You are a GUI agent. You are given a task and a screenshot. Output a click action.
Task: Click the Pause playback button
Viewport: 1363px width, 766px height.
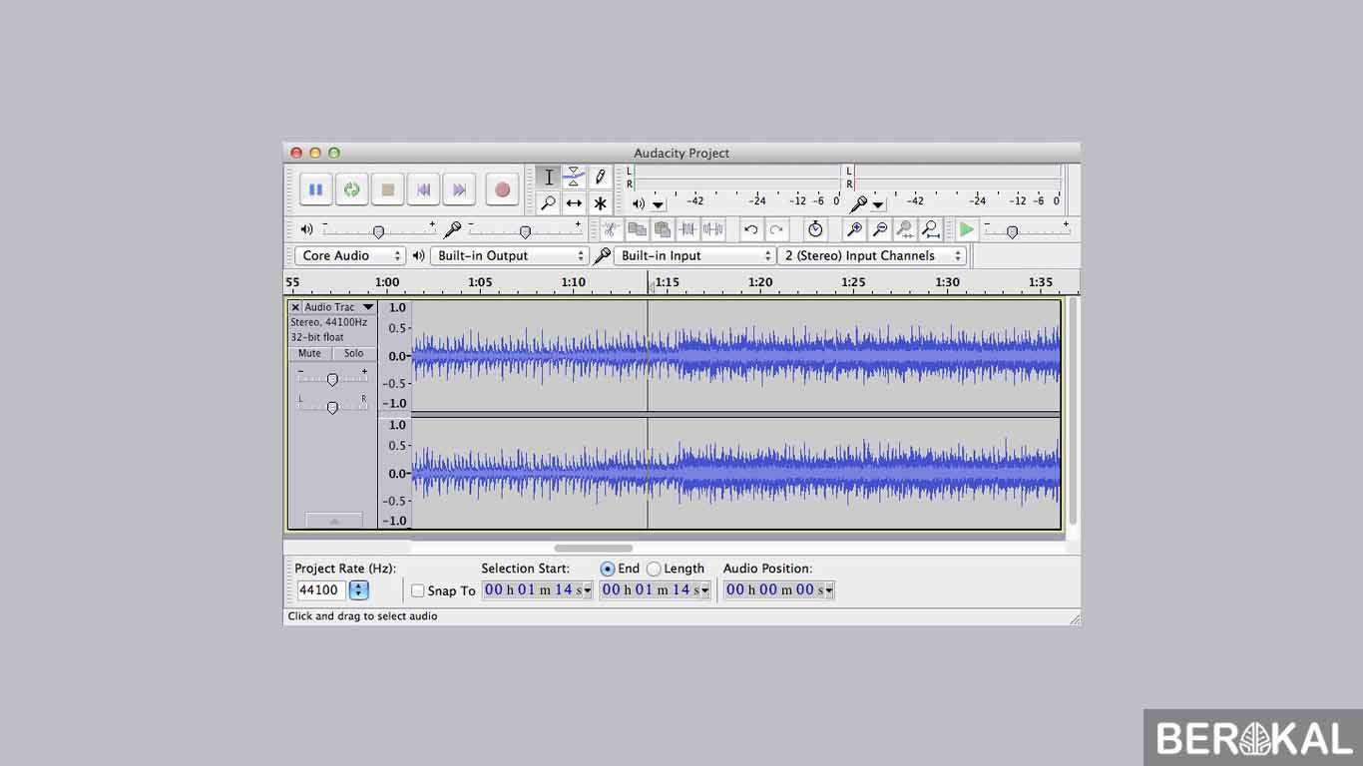[315, 190]
